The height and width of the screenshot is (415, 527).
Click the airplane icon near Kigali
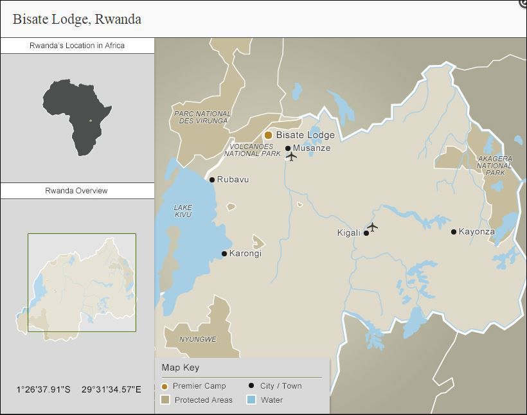pos(372,227)
